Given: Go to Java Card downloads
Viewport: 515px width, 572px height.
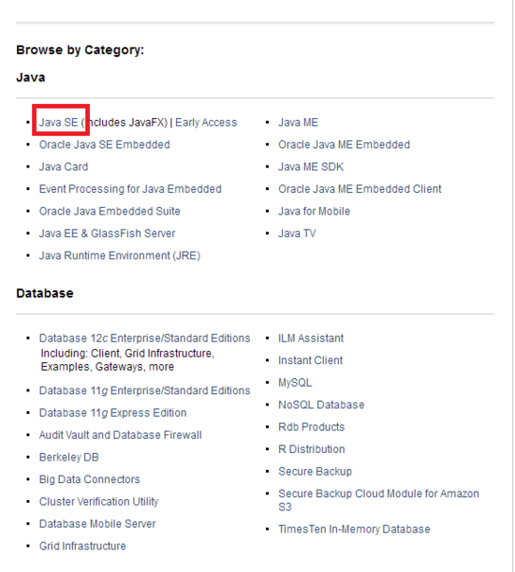Looking at the screenshot, I should (64, 167).
